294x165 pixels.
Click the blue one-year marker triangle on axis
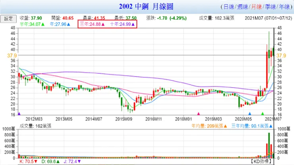pos(250,114)
